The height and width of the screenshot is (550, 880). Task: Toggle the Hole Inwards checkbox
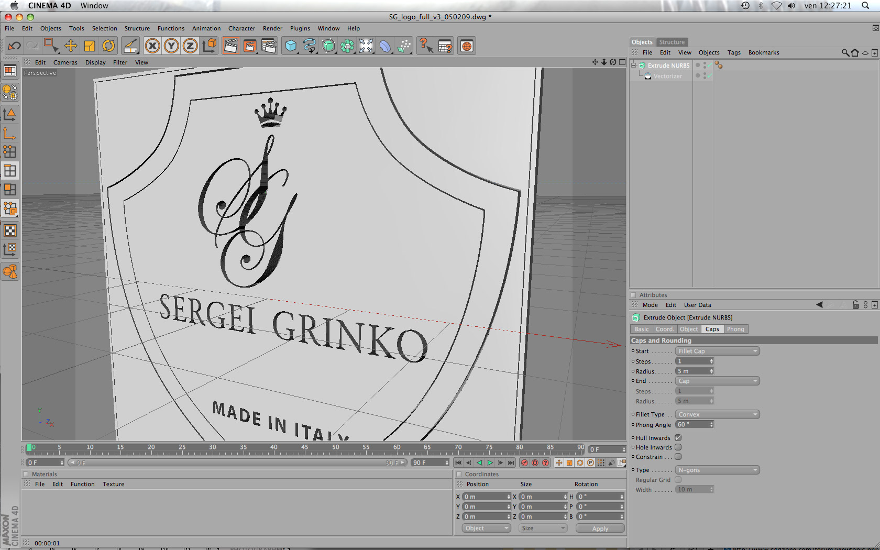pyautogui.click(x=678, y=447)
